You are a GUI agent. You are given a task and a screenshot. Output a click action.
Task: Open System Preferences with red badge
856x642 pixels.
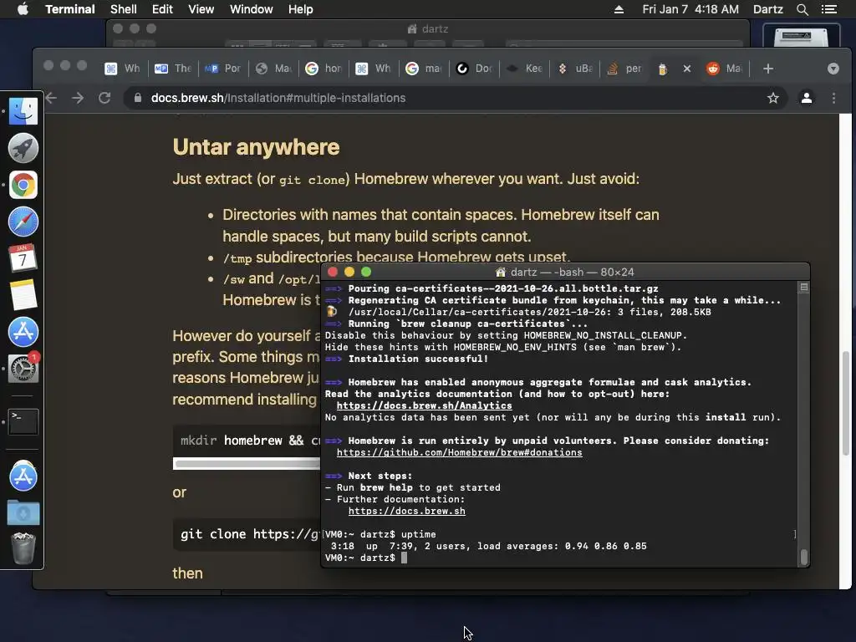point(23,368)
